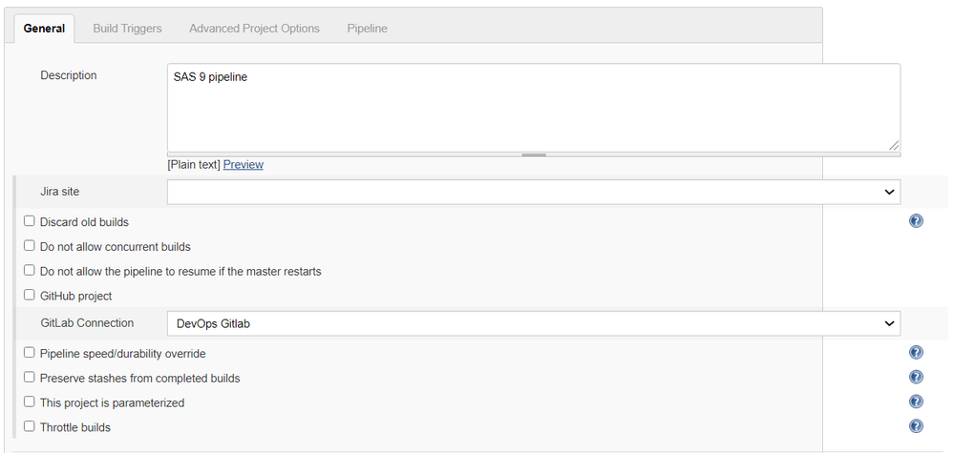Click inside the Description text area
This screenshot has height=453, width=954.
click(x=534, y=108)
